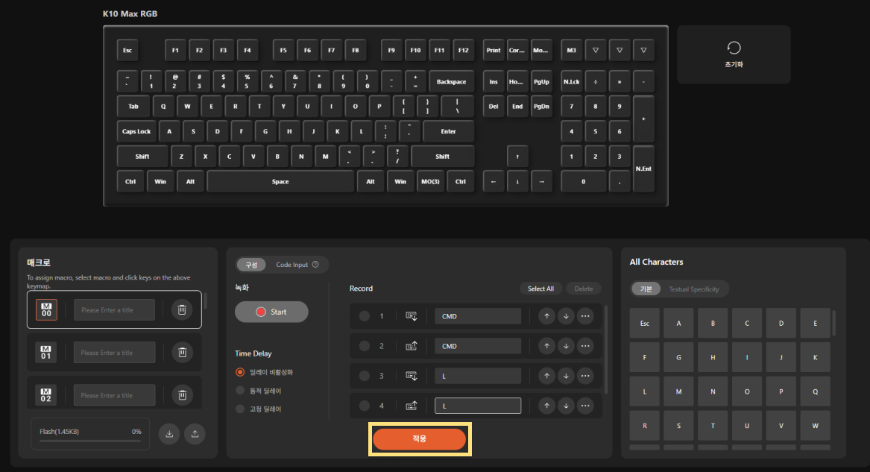Move record row 2 up with arrow
870x472 pixels.
(x=546, y=346)
